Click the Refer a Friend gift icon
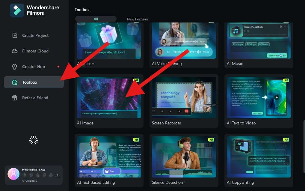 15,98
